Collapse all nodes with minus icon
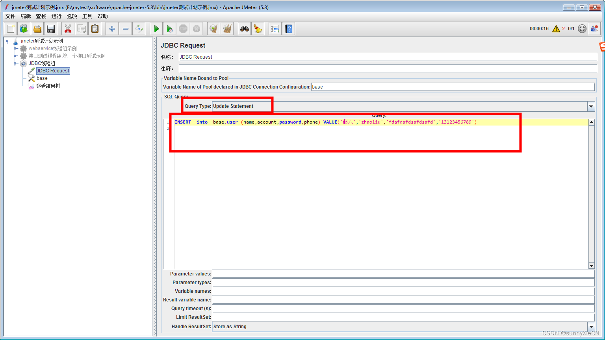 click(126, 29)
